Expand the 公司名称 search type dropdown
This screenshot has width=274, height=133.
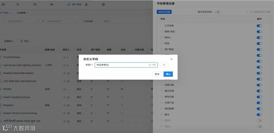coord(91,21)
